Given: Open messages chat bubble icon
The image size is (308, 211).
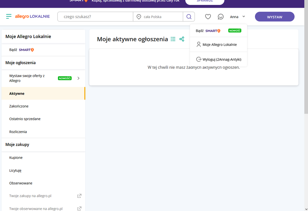Looking at the screenshot, I should coord(220,17).
